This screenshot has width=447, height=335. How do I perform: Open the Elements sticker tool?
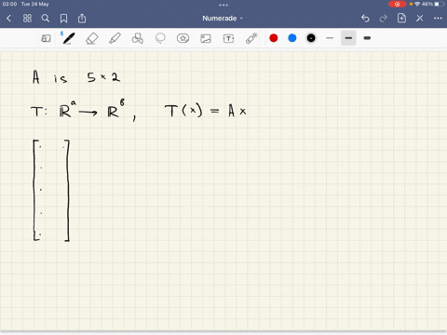183,38
